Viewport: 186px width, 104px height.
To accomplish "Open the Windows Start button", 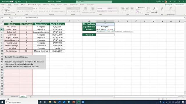I will (x=2, y=102).
